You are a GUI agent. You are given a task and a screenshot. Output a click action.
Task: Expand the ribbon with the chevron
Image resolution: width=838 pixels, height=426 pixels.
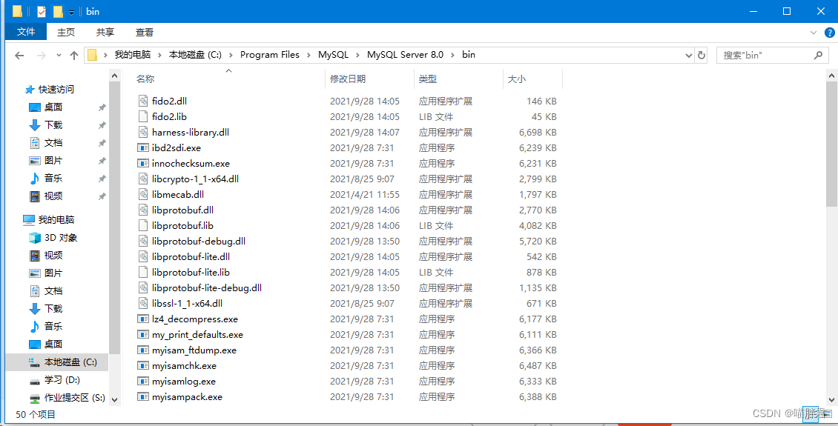tap(814, 33)
